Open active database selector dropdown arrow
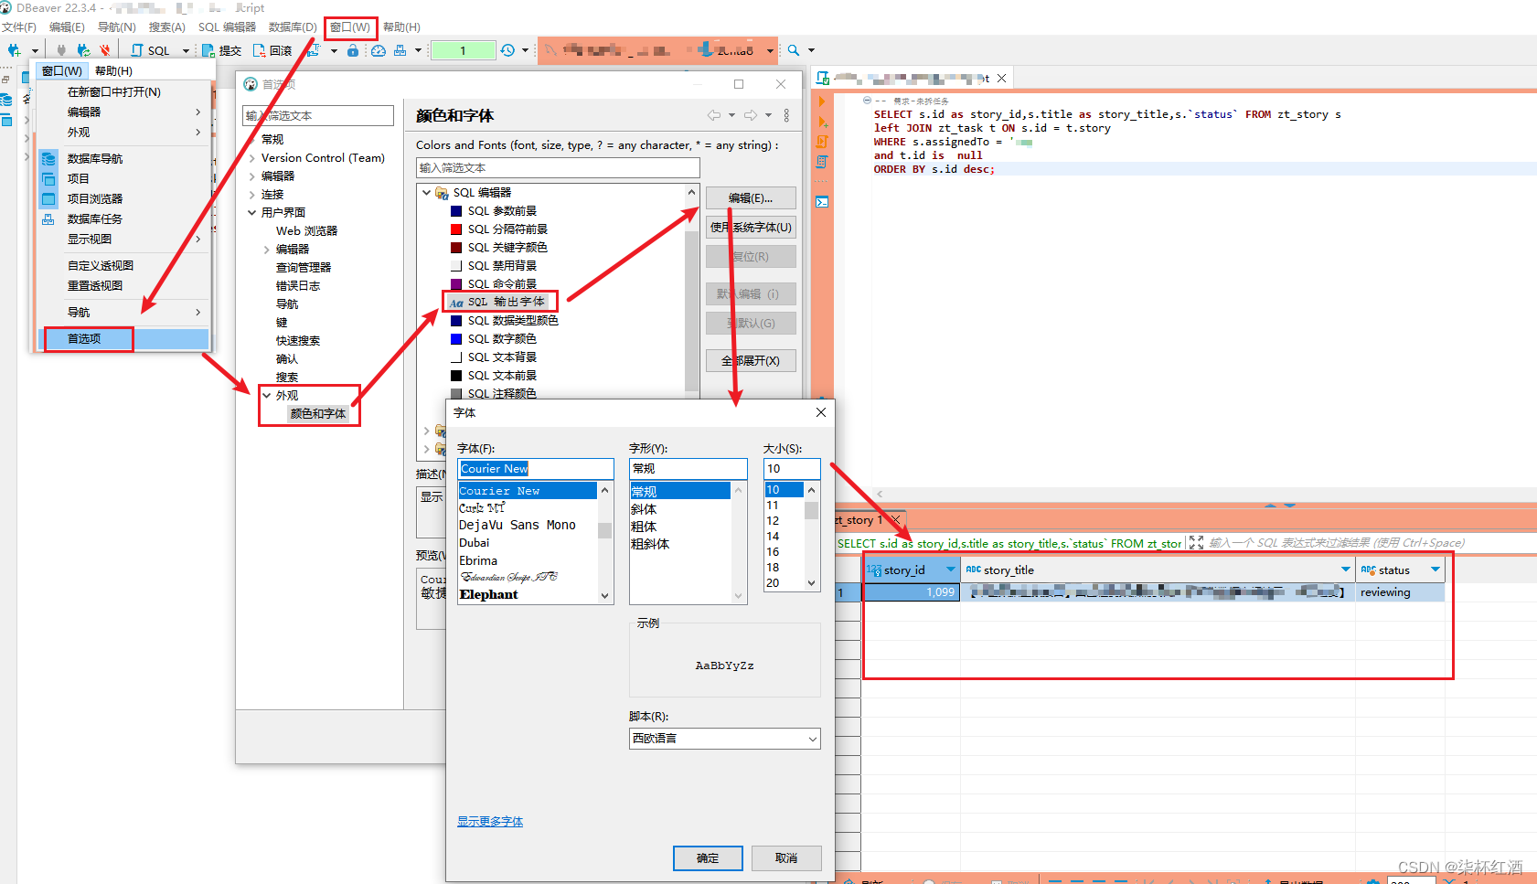This screenshot has width=1537, height=884. 770,51
